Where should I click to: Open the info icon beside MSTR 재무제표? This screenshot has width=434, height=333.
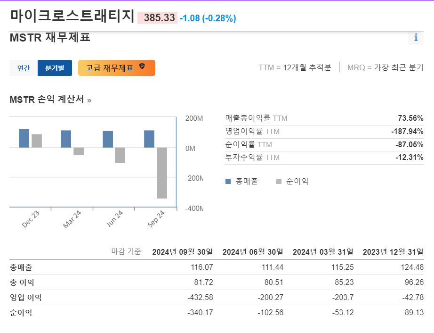click(x=416, y=37)
